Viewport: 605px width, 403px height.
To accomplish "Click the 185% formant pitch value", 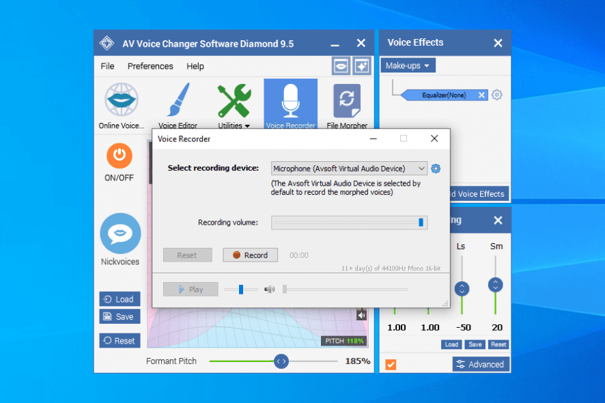I will [357, 361].
